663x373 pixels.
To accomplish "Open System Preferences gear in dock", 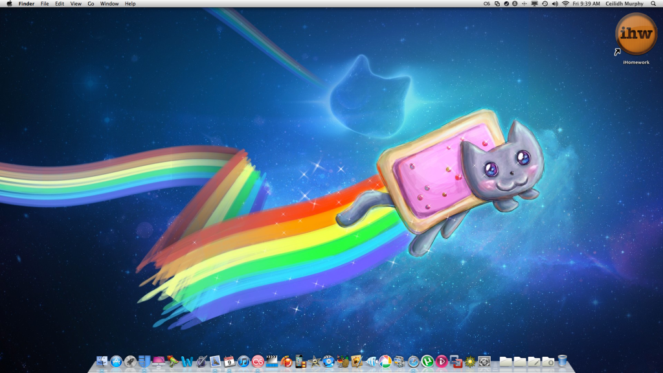I will click(x=484, y=361).
